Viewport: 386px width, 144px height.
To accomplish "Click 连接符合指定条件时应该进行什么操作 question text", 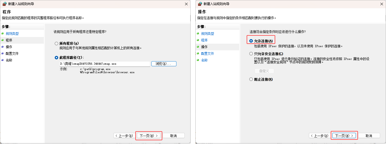I will click(278, 32).
